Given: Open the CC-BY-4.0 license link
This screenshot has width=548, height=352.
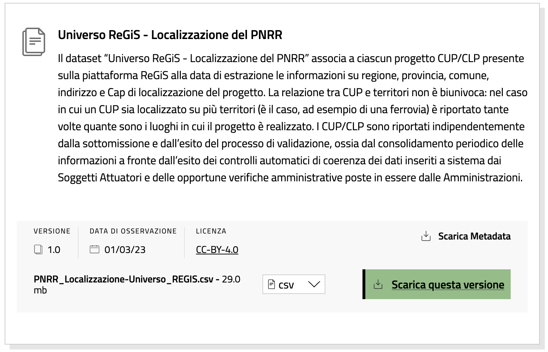Looking at the screenshot, I should tap(217, 250).
